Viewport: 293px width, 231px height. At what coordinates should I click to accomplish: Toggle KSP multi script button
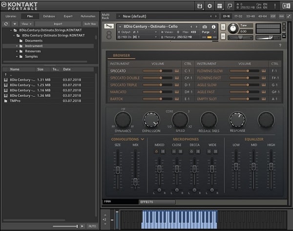[273, 16]
